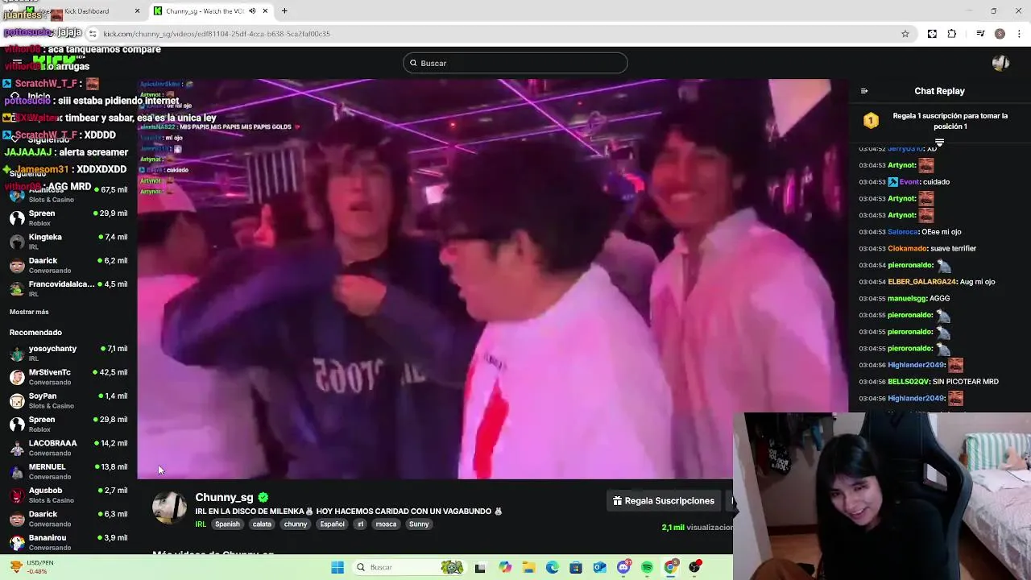Open SoyPan recommended channel

pyautogui.click(x=68, y=400)
